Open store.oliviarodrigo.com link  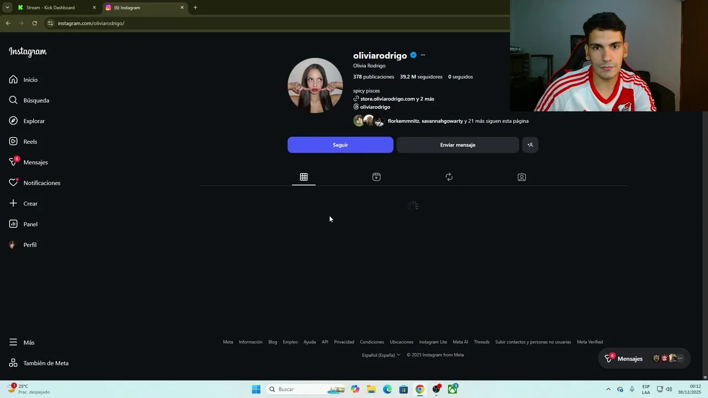point(397,99)
